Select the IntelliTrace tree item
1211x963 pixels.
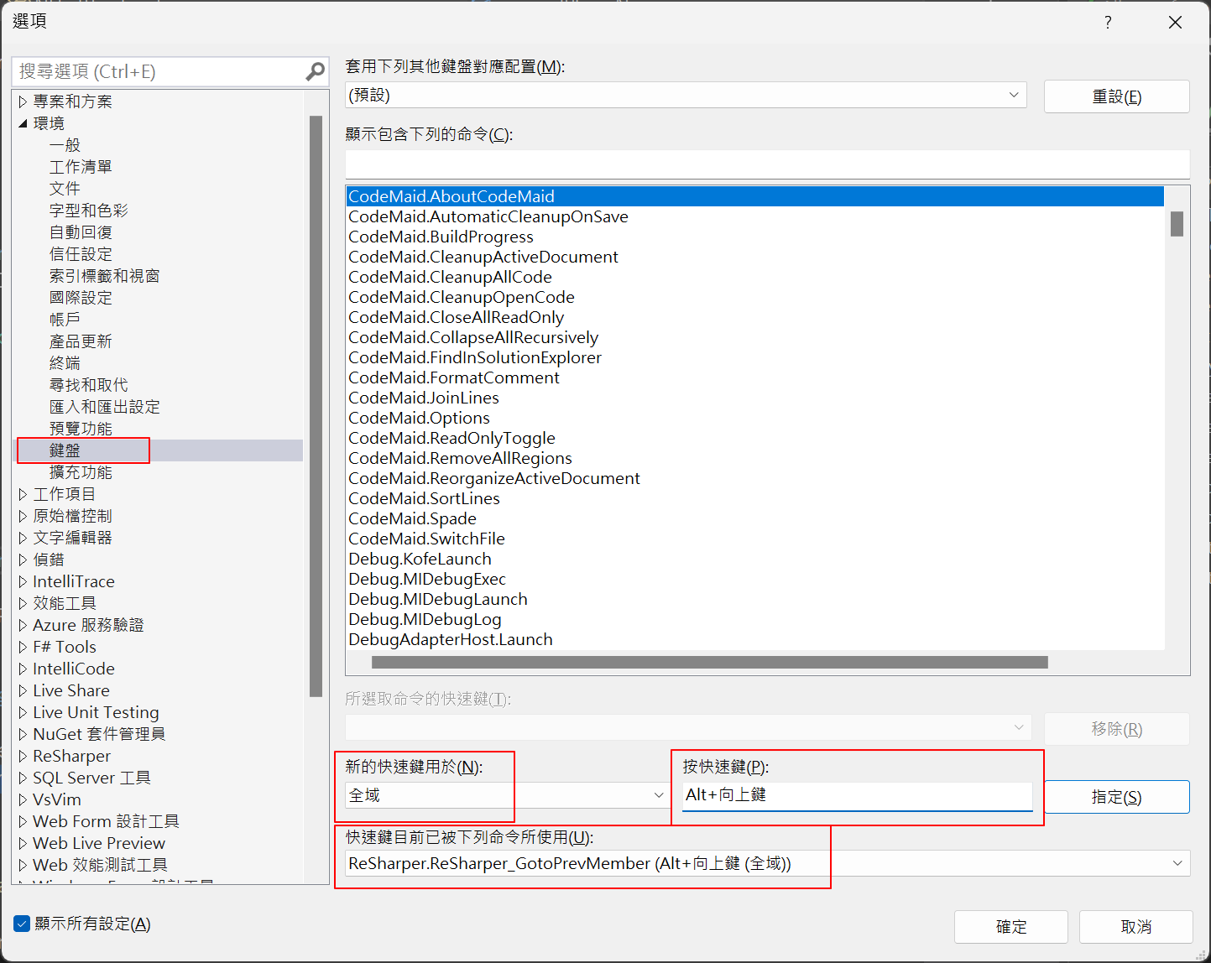(x=74, y=581)
